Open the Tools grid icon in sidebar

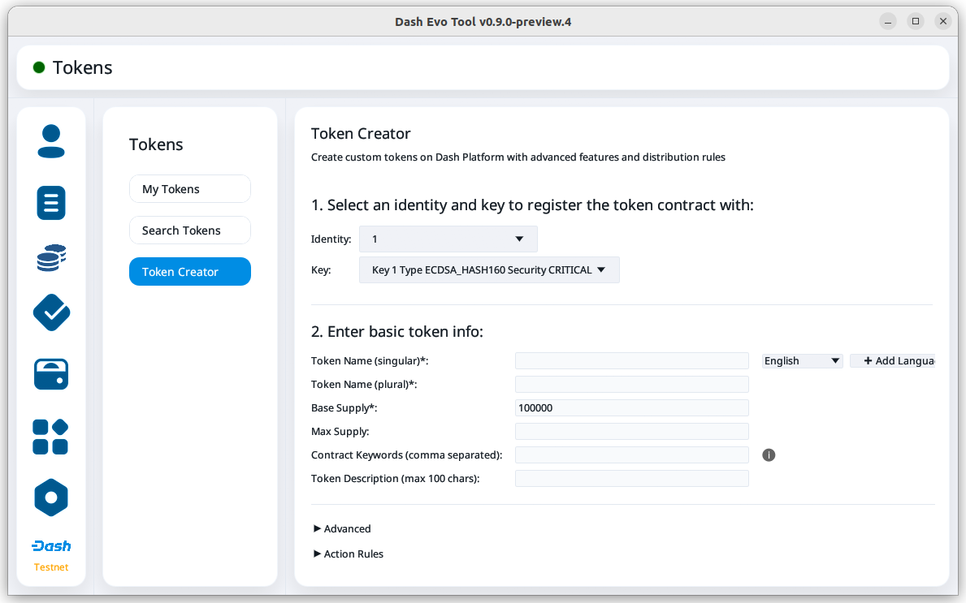coord(51,437)
